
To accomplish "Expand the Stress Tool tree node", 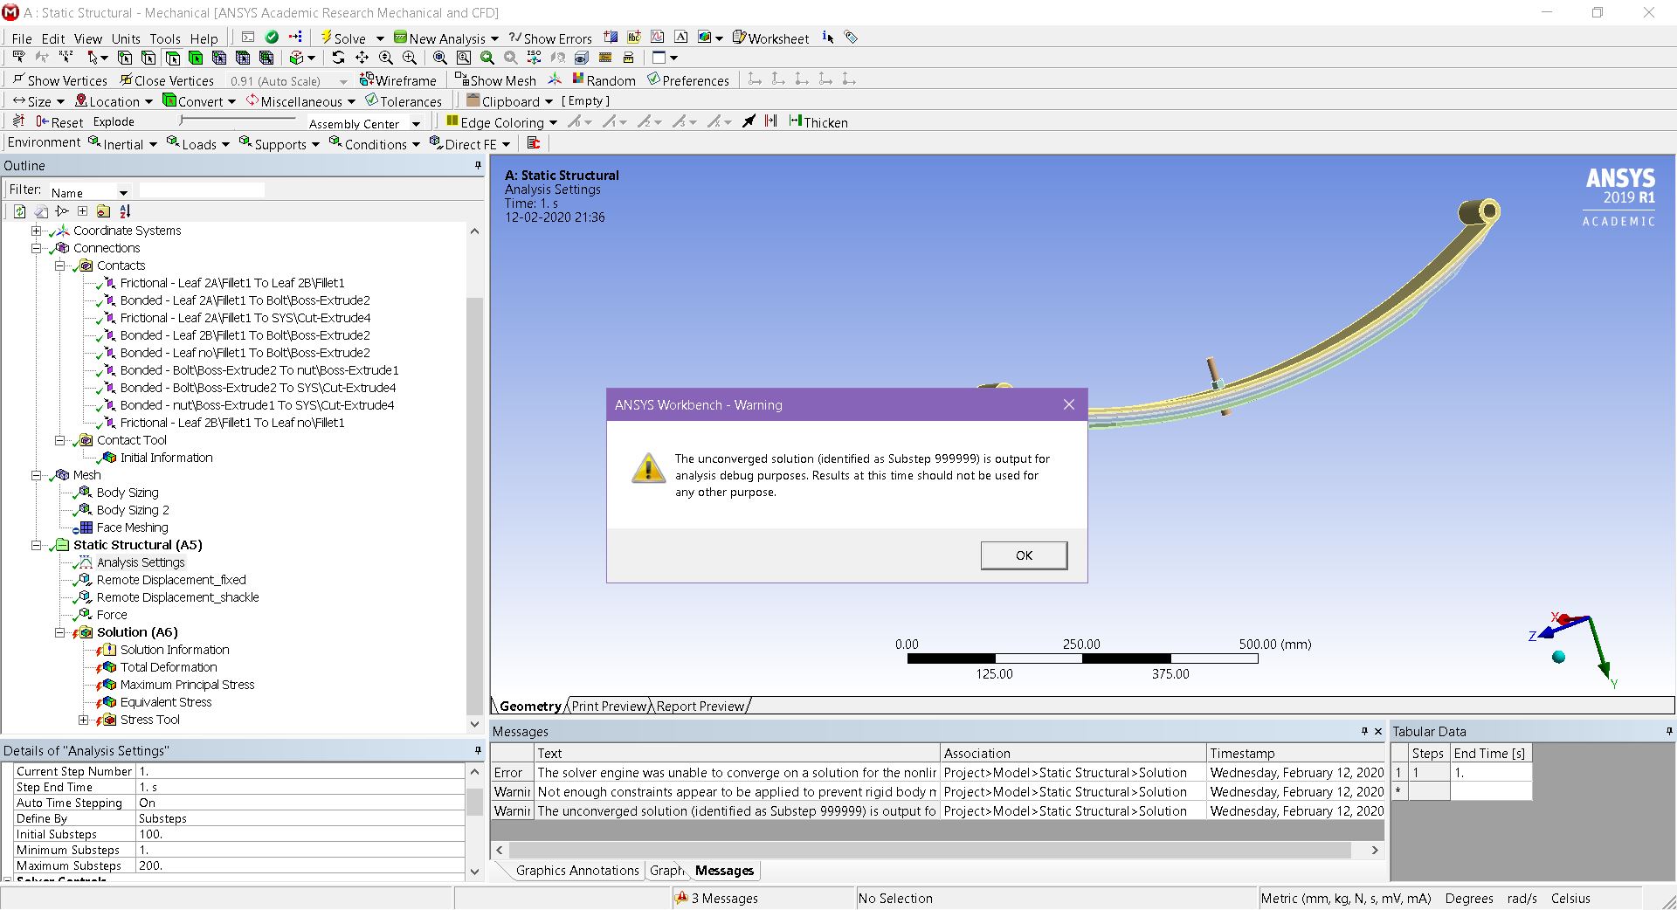I will click(84, 720).
